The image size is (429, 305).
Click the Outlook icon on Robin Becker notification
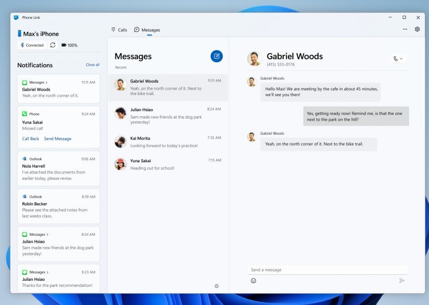[25, 197]
